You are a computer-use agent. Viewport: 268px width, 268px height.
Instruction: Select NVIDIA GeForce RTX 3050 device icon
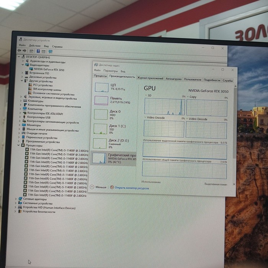tap(31, 69)
